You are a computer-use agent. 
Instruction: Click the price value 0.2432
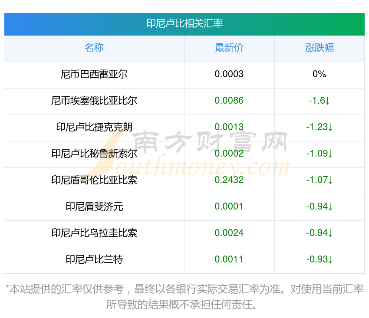point(229,180)
